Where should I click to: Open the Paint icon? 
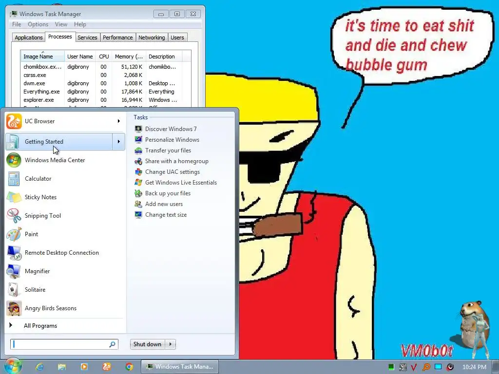(x=14, y=234)
